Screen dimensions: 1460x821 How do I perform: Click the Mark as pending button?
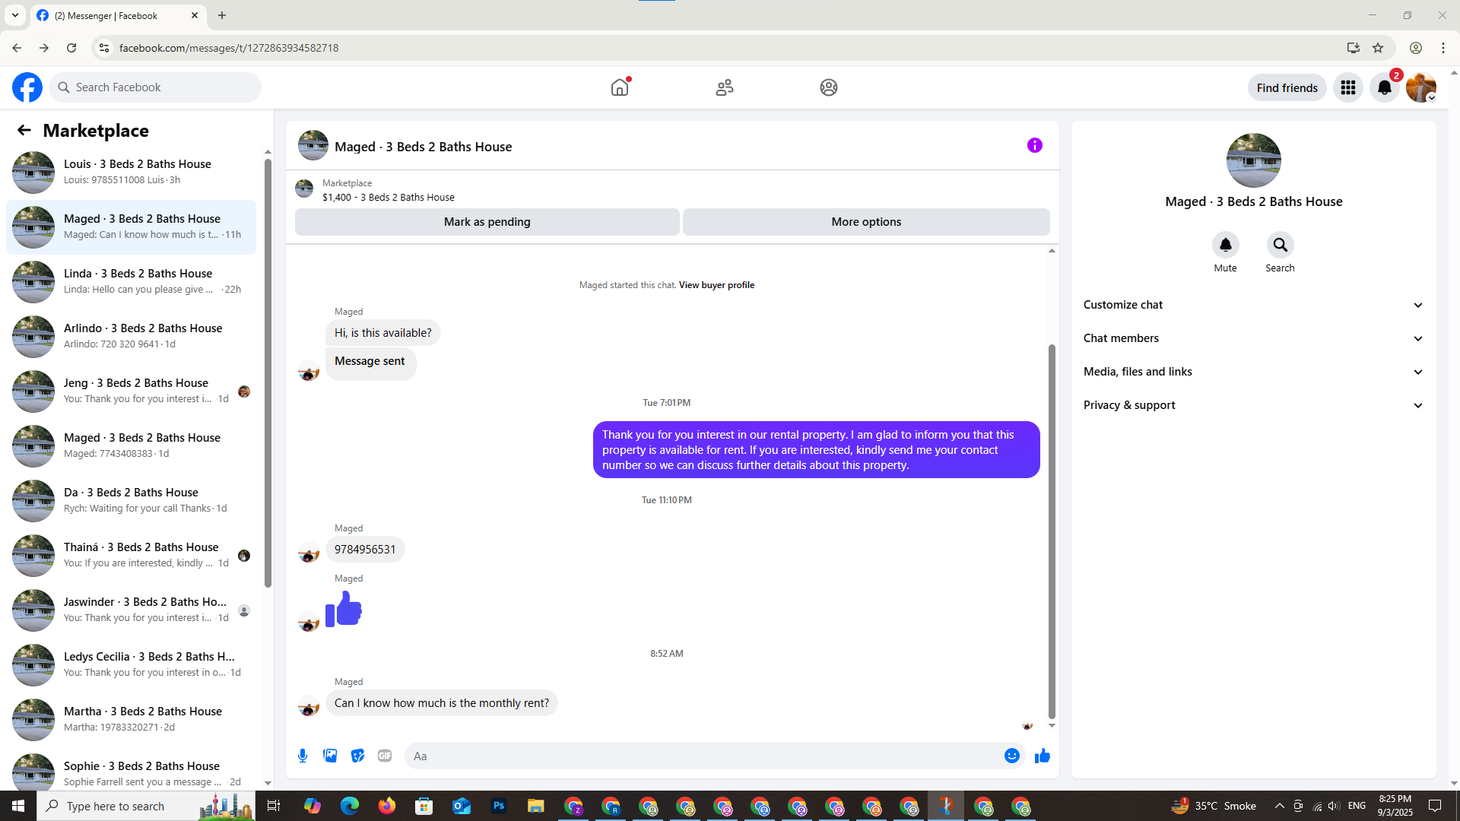(487, 222)
